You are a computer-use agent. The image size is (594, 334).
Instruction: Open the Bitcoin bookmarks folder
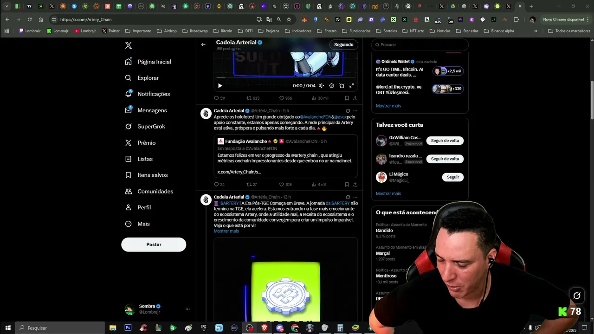(x=223, y=31)
